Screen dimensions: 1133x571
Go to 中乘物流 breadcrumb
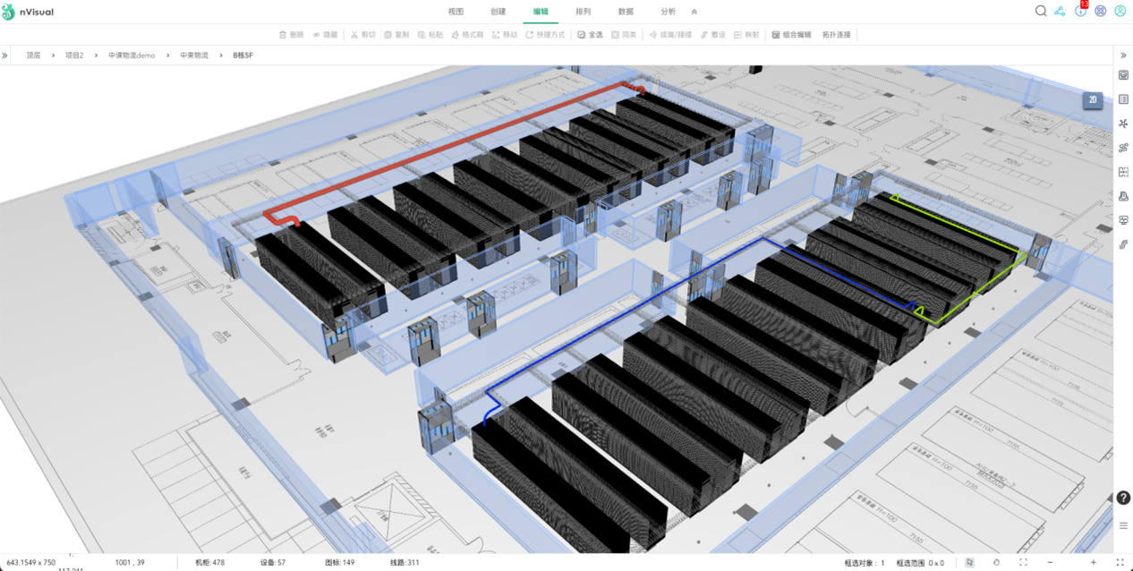(x=194, y=55)
